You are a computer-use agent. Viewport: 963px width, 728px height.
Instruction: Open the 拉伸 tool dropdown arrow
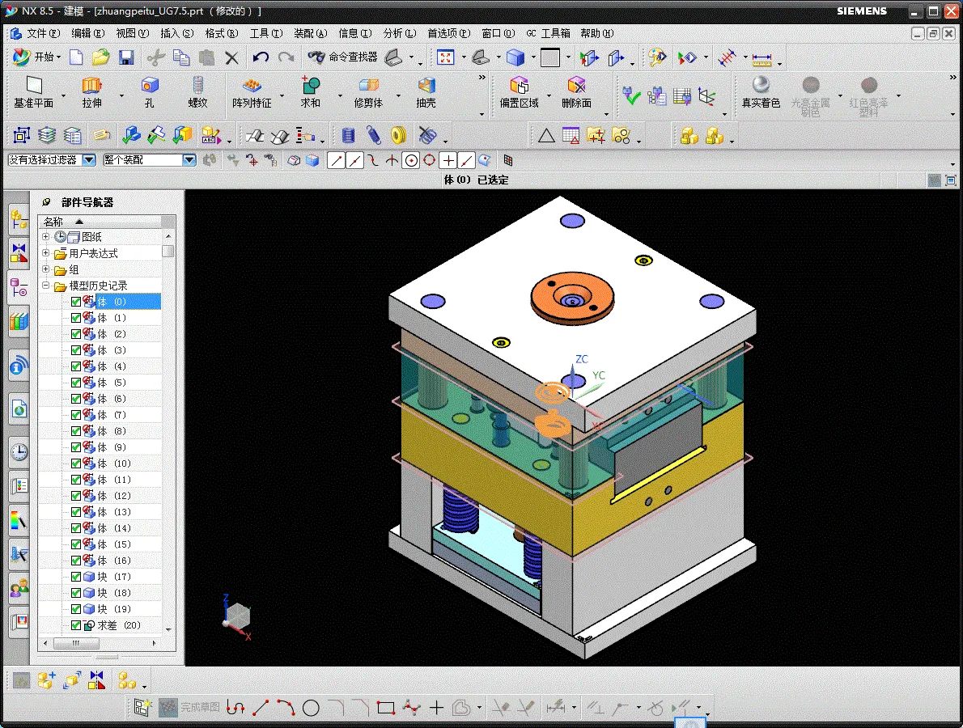coord(121,95)
